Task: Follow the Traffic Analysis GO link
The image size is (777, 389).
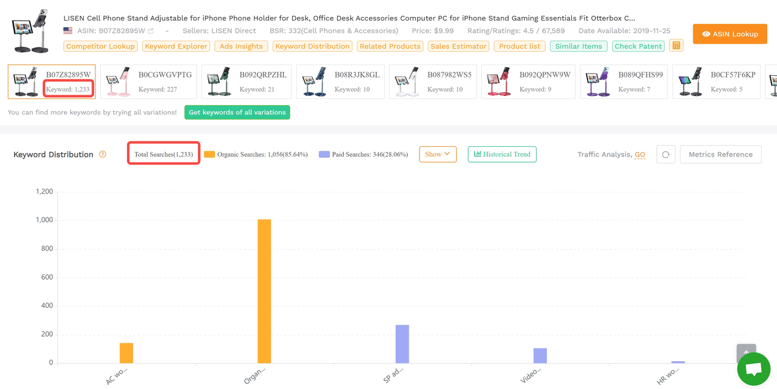Action: click(x=640, y=155)
